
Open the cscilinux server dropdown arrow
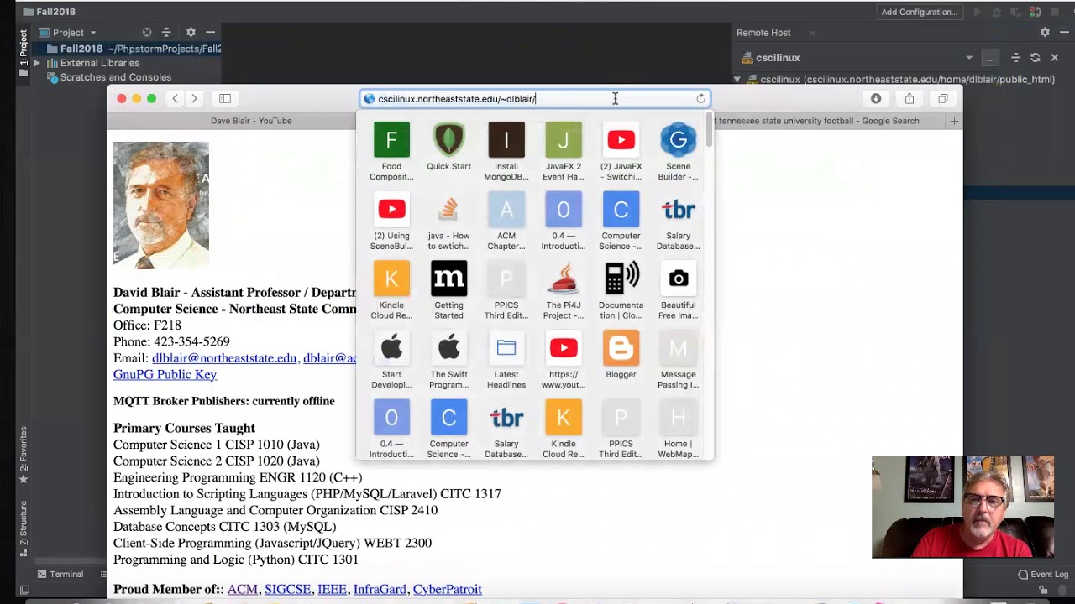[x=969, y=58]
